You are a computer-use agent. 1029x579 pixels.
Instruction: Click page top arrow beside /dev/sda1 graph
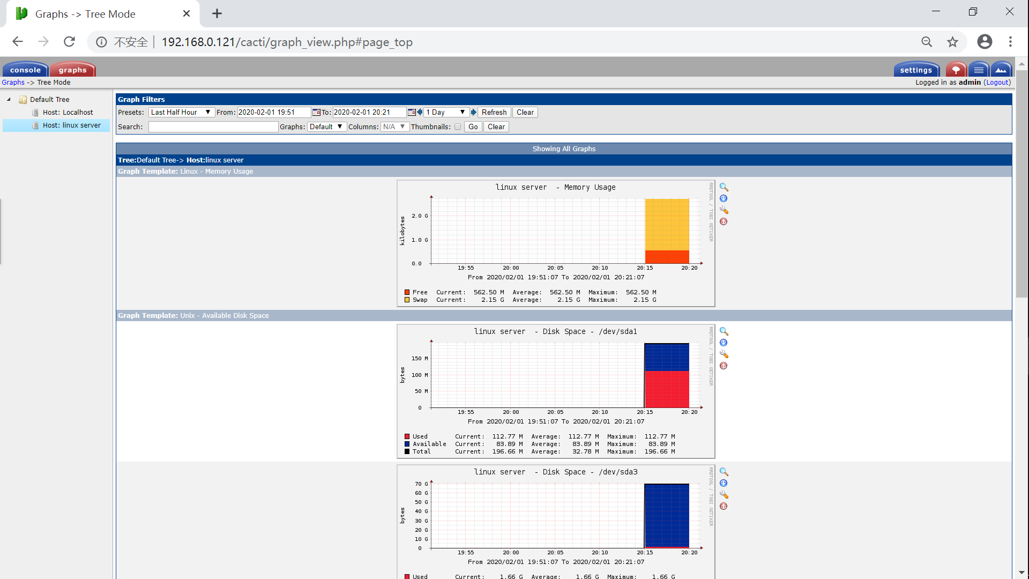pyautogui.click(x=724, y=366)
